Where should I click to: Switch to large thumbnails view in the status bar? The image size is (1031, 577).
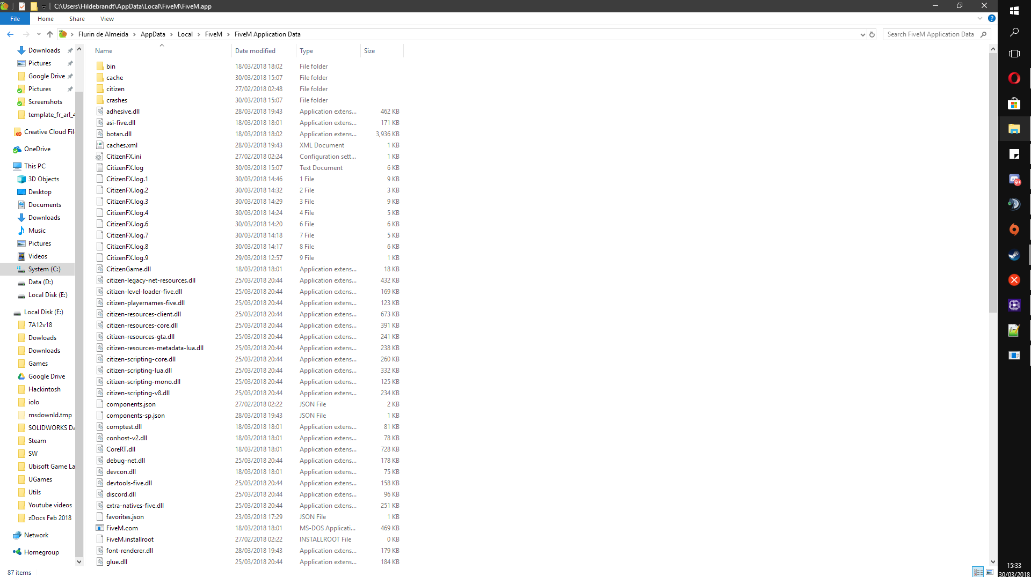click(990, 573)
